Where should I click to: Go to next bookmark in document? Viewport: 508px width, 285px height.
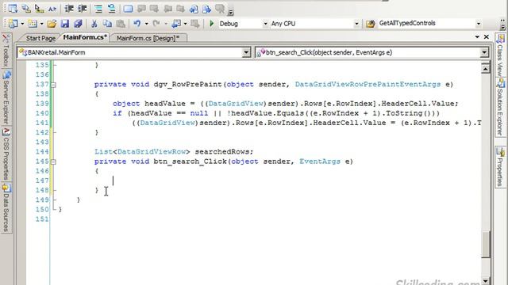click(154, 9)
